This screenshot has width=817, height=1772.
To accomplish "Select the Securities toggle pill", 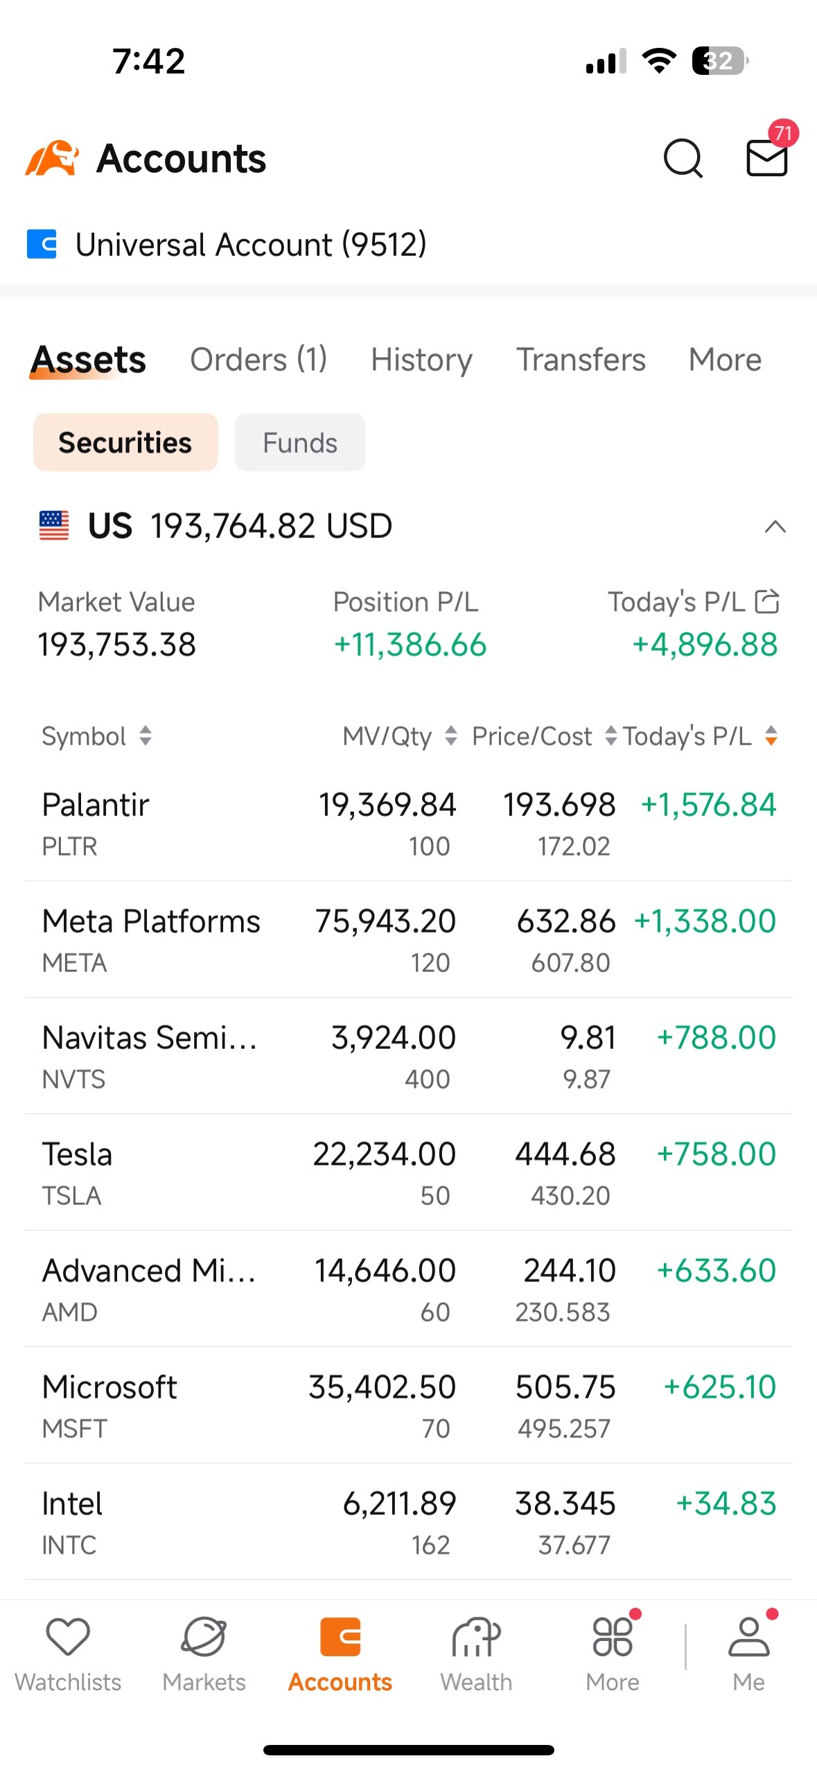I will [x=125, y=442].
